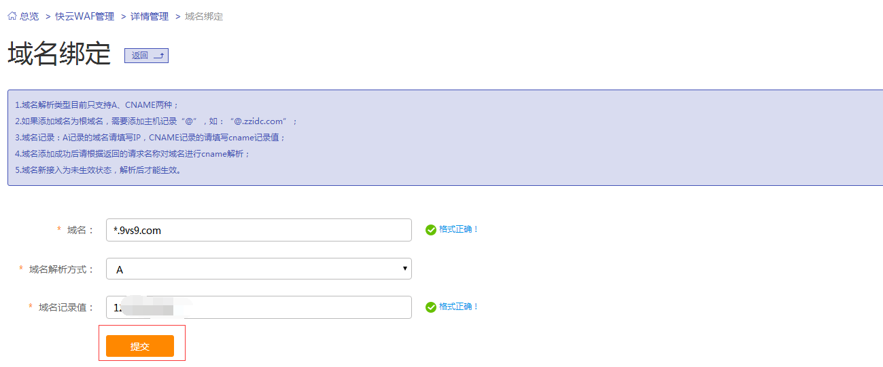Image resolution: width=883 pixels, height=367 pixels.
Task: Click the home icon in the breadcrumb
Action: pos(12,16)
